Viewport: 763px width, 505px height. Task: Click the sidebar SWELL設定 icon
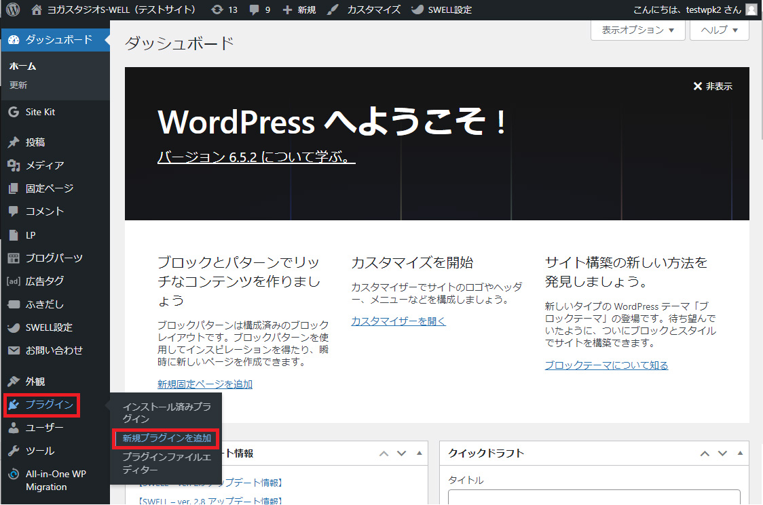pos(14,327)
